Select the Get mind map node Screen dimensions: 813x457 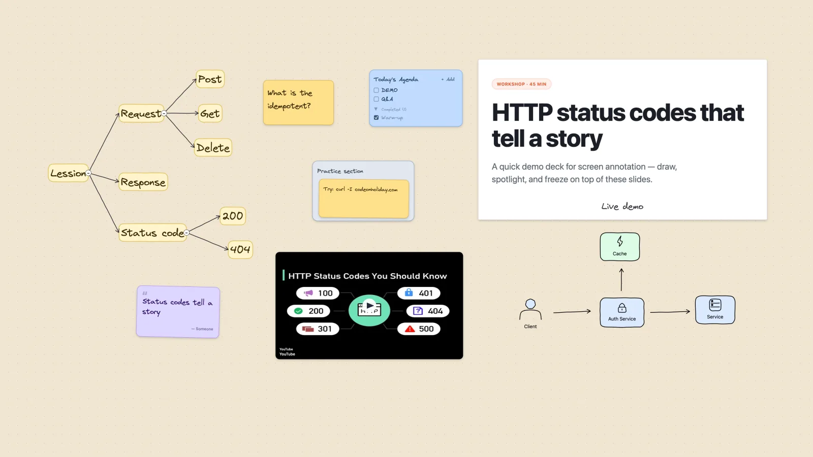(210, 114)
